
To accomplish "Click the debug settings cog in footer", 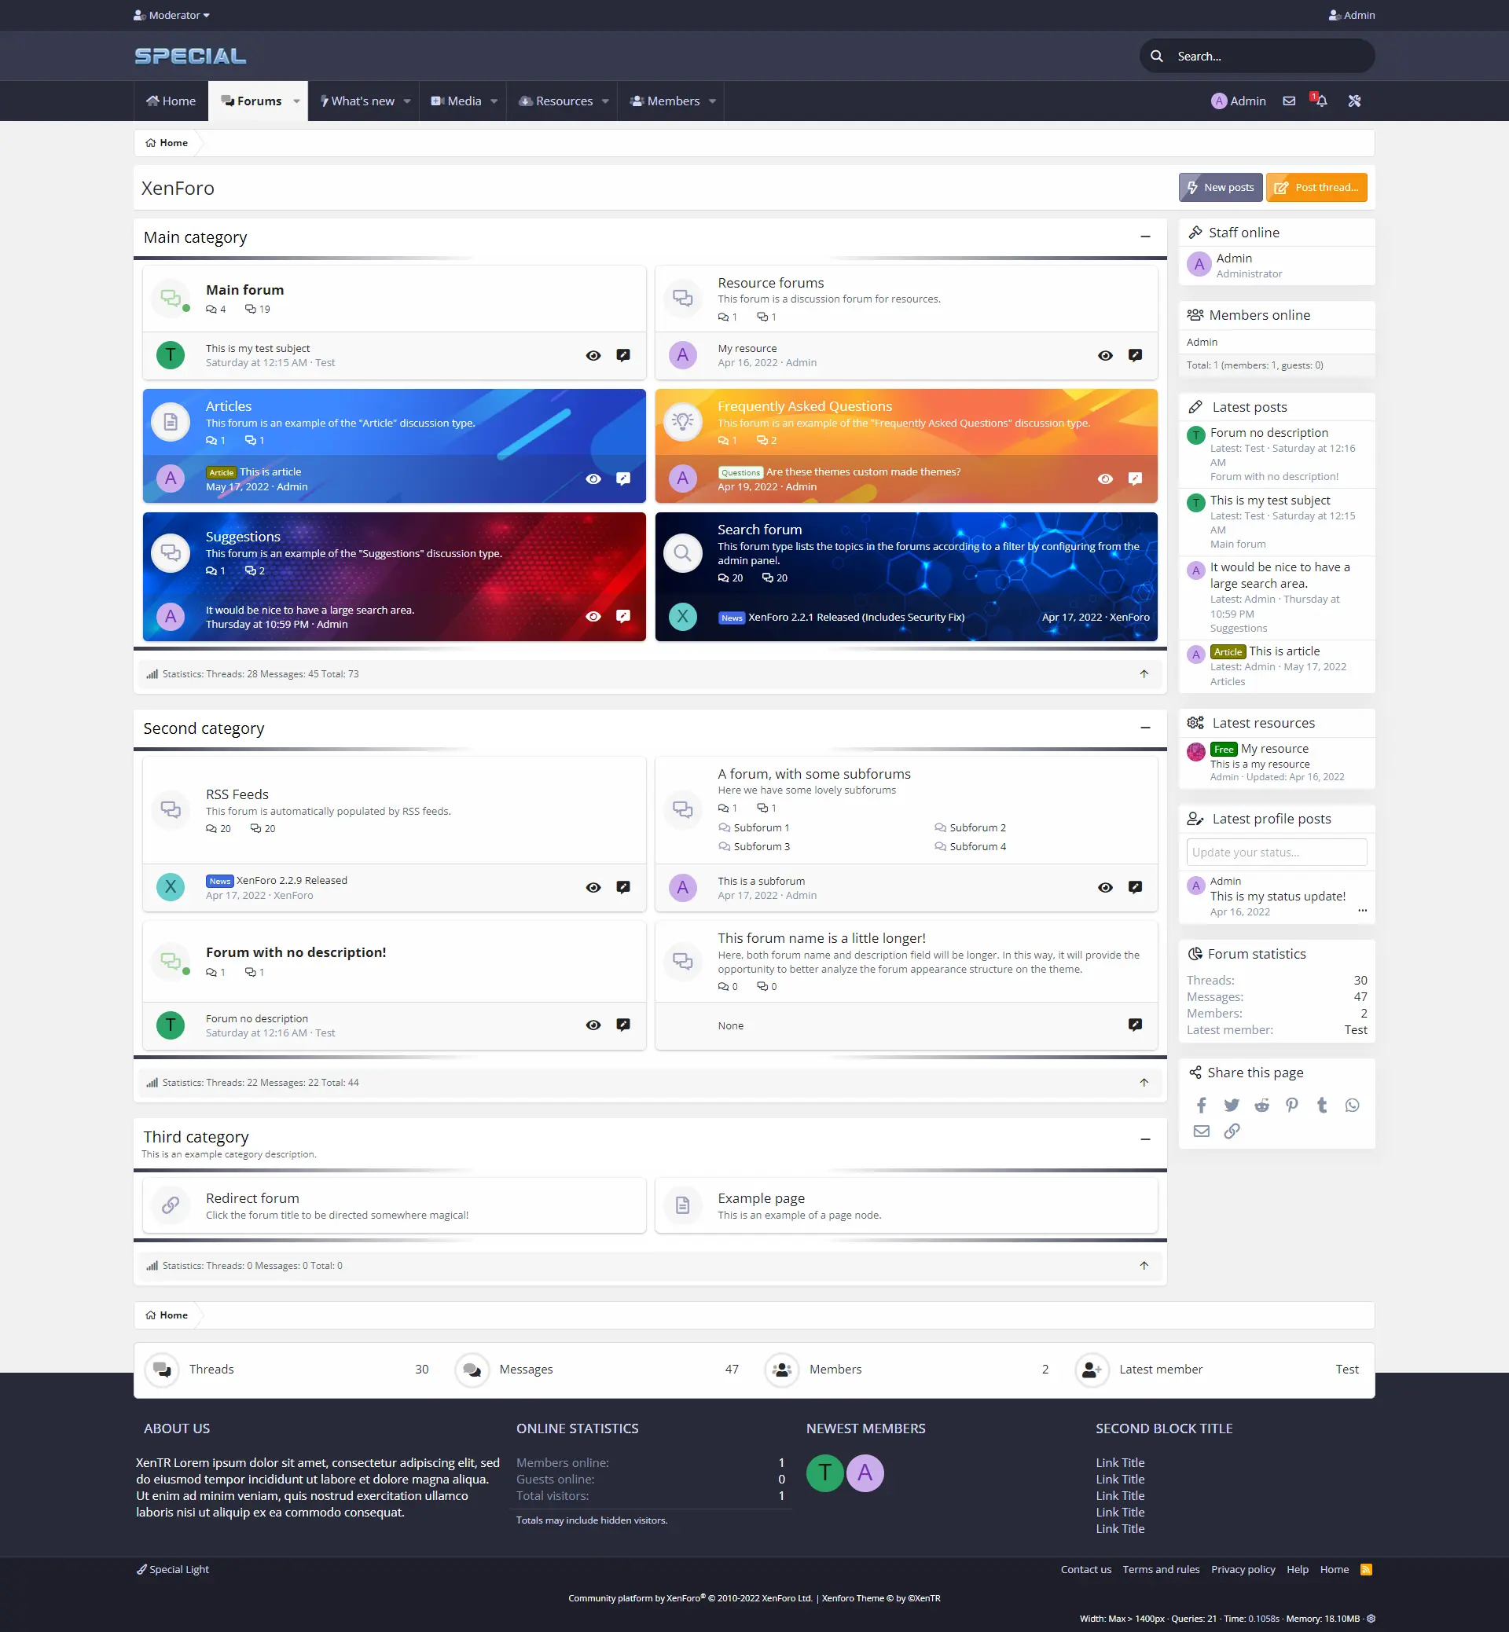I will click(x=1371, y=1619).
